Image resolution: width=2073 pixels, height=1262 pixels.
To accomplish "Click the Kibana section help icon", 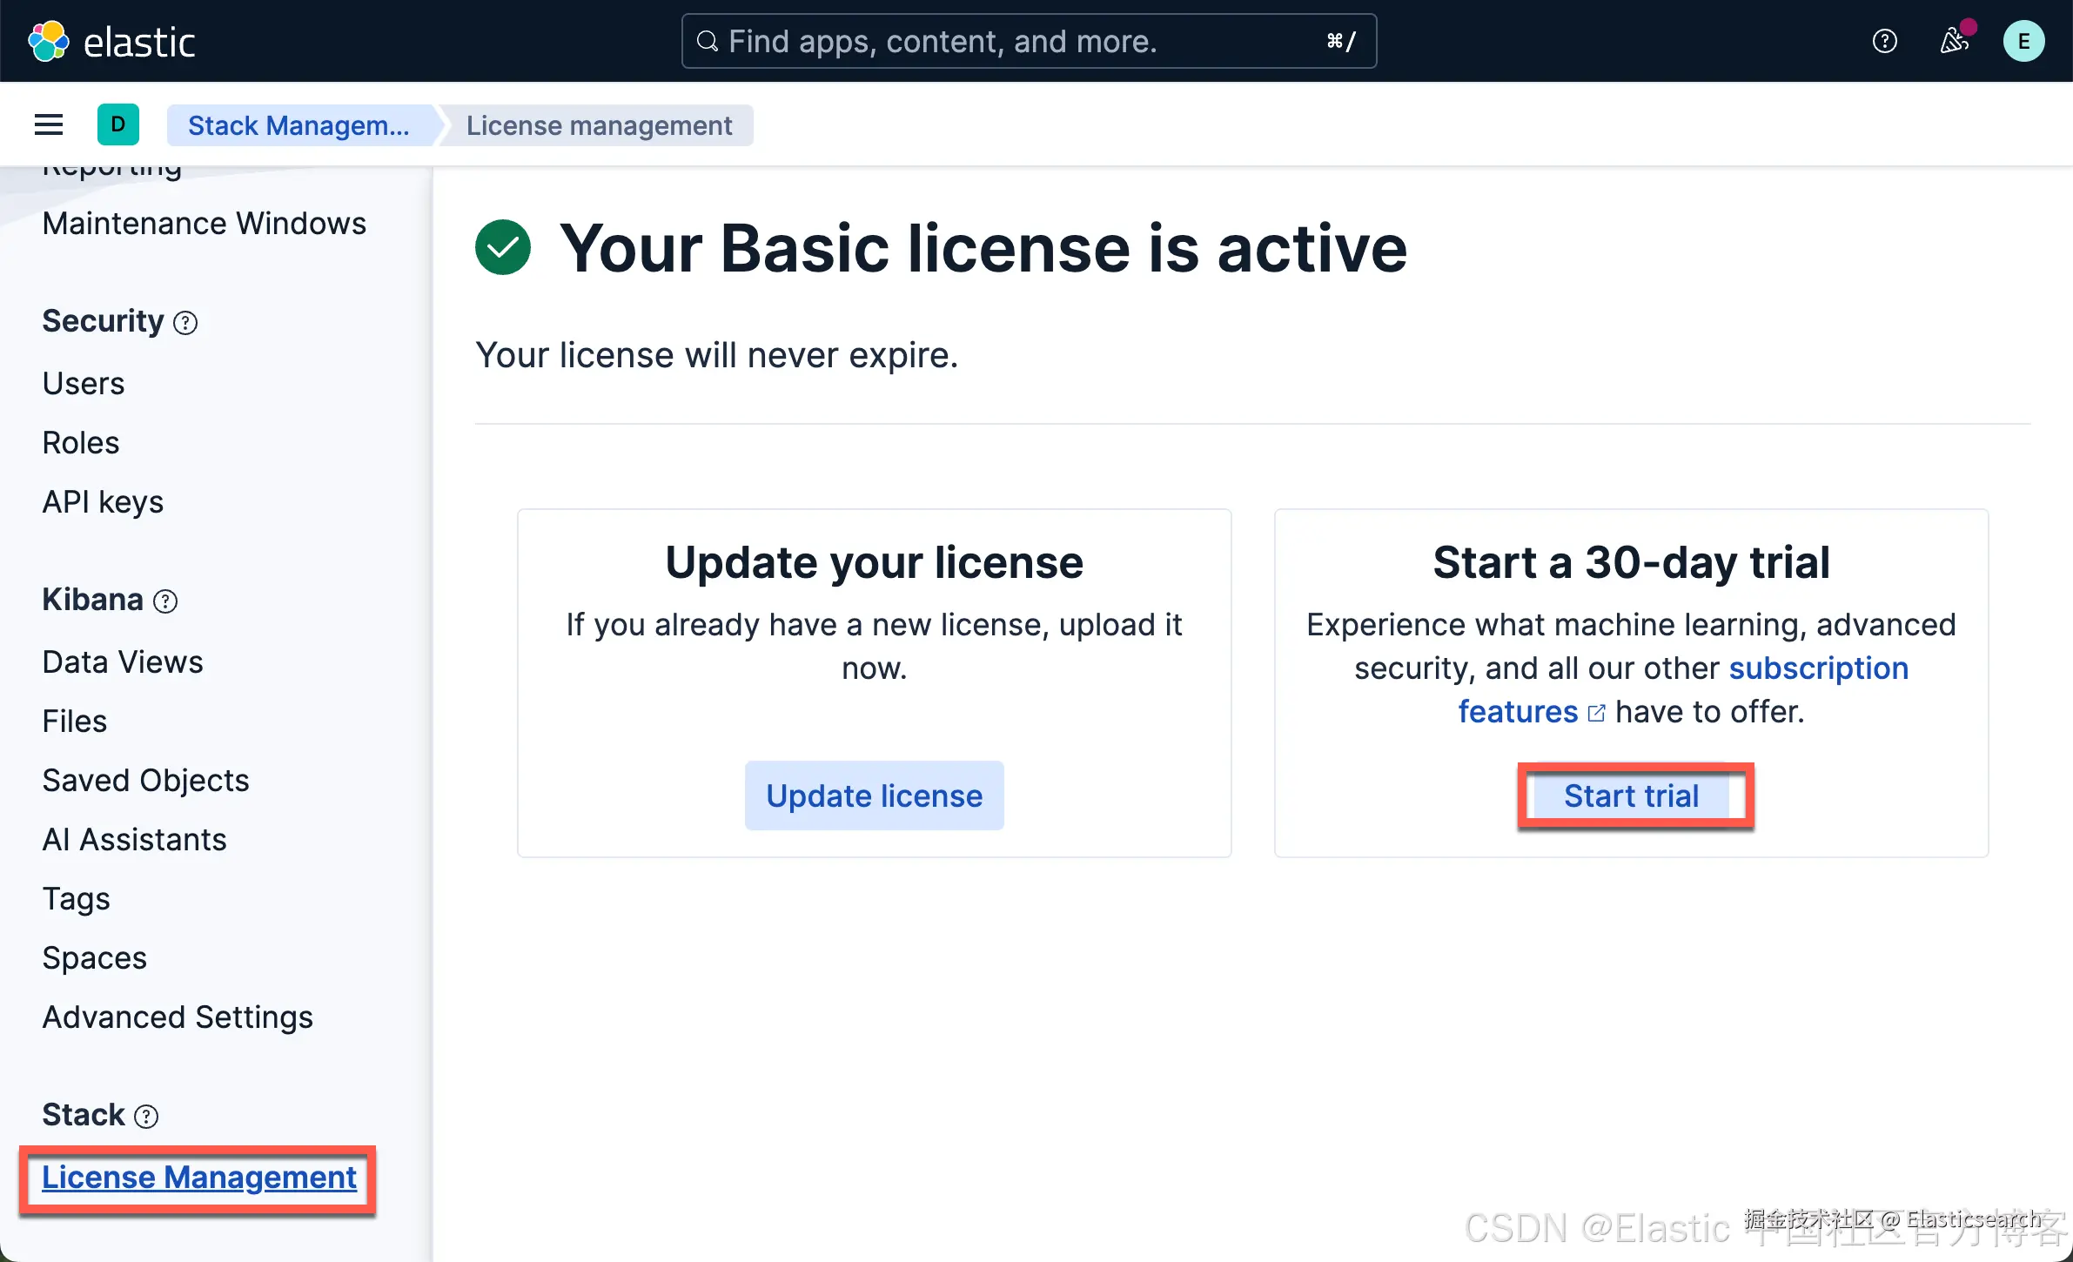I will coord(165,601).
